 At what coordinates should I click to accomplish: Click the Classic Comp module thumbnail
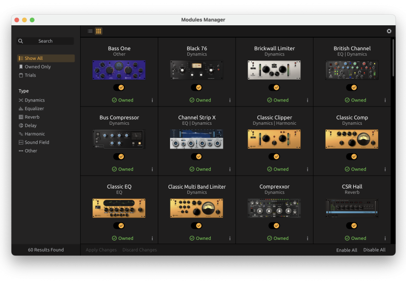(x=352, y=139)
